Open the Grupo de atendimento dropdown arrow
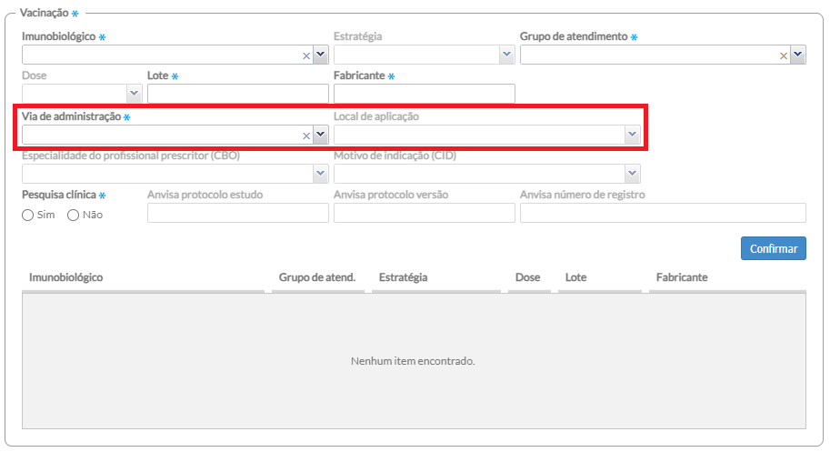This screenshot has height=452, width=830. [x=797, y=55]
